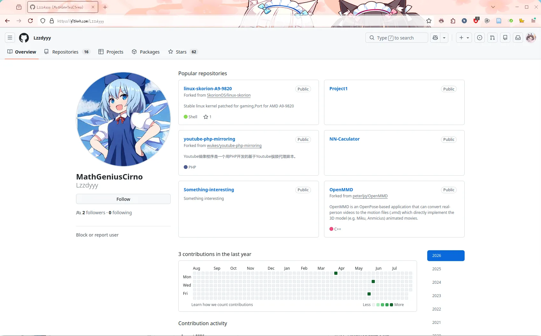
Task: Open the browser extensions puzzle icon
Action: [453, 21]
